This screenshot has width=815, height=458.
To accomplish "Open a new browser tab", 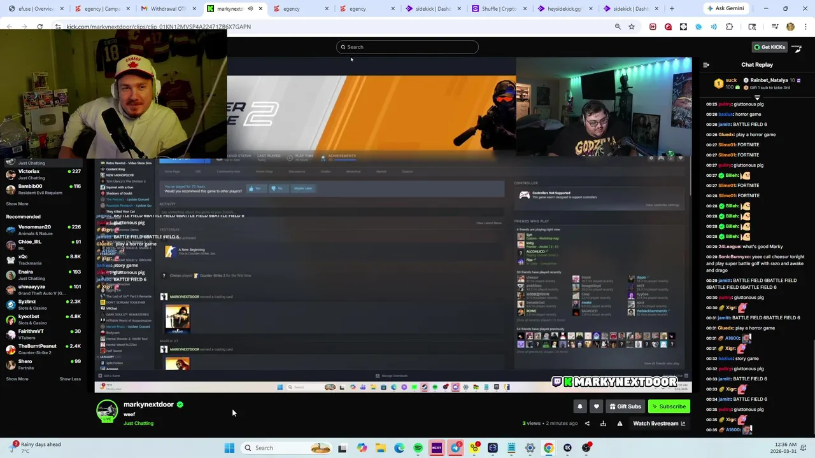I will 672,9.
